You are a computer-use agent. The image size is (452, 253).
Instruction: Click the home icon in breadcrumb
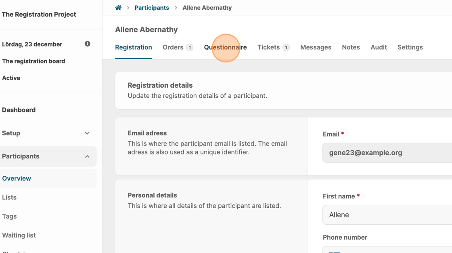point(118,8)
